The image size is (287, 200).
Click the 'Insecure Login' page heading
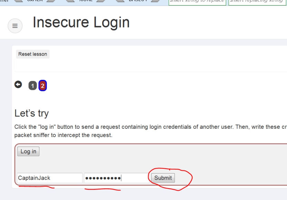click(81, 22)
